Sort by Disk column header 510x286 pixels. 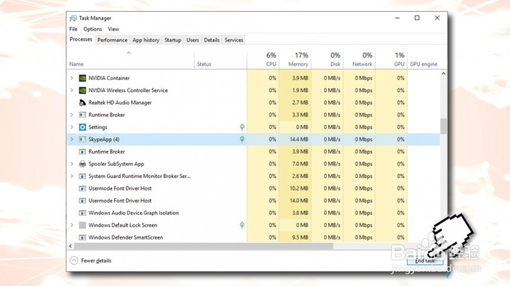(x=327, y=60)
